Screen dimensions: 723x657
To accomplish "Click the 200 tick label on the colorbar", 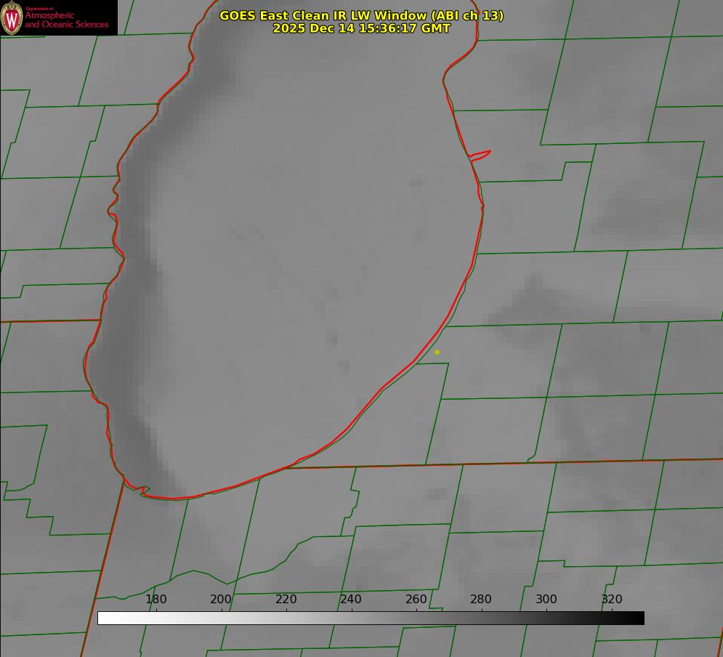I will (x=221, y=600).
